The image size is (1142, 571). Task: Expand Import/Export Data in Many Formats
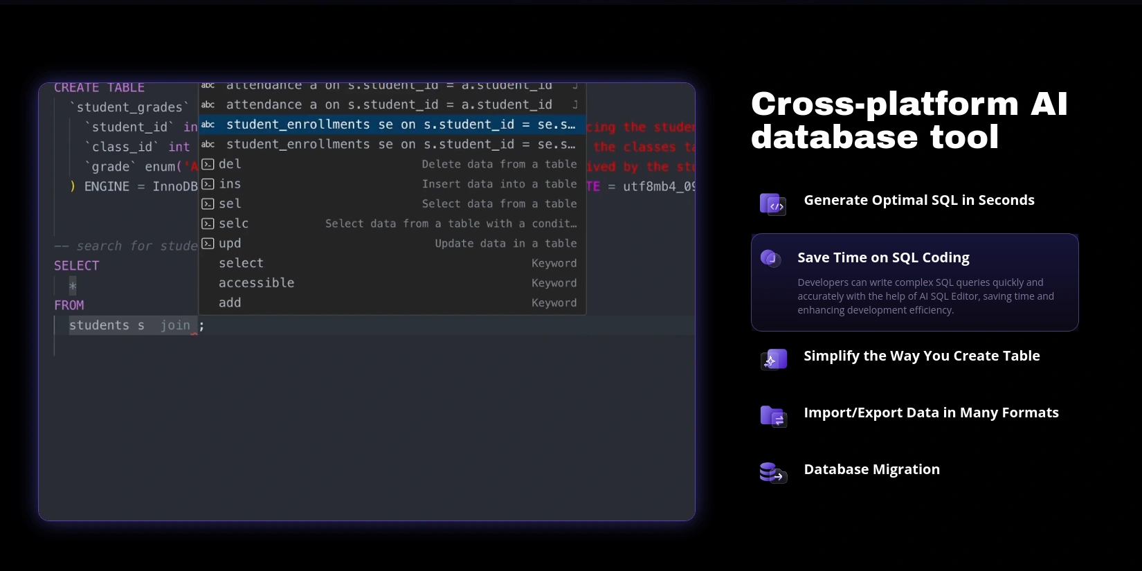[931, 413]
